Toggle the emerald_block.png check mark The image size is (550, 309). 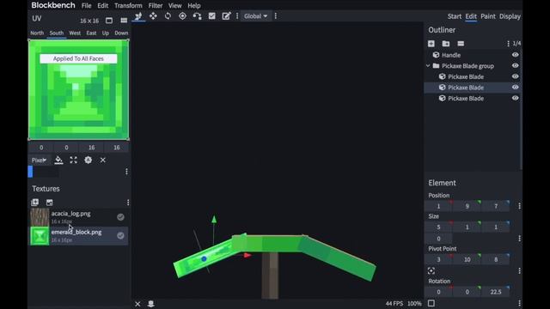(x=120, y=235)
